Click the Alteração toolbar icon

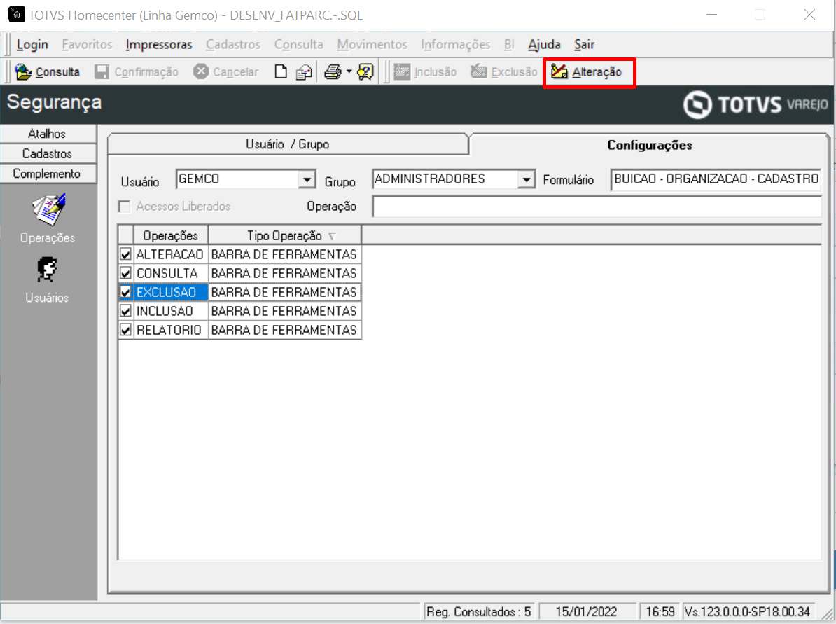click(559, 71)
